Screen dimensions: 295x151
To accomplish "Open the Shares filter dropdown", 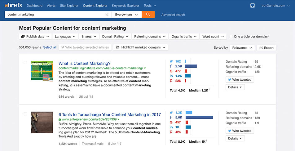I will coord(89,37).
